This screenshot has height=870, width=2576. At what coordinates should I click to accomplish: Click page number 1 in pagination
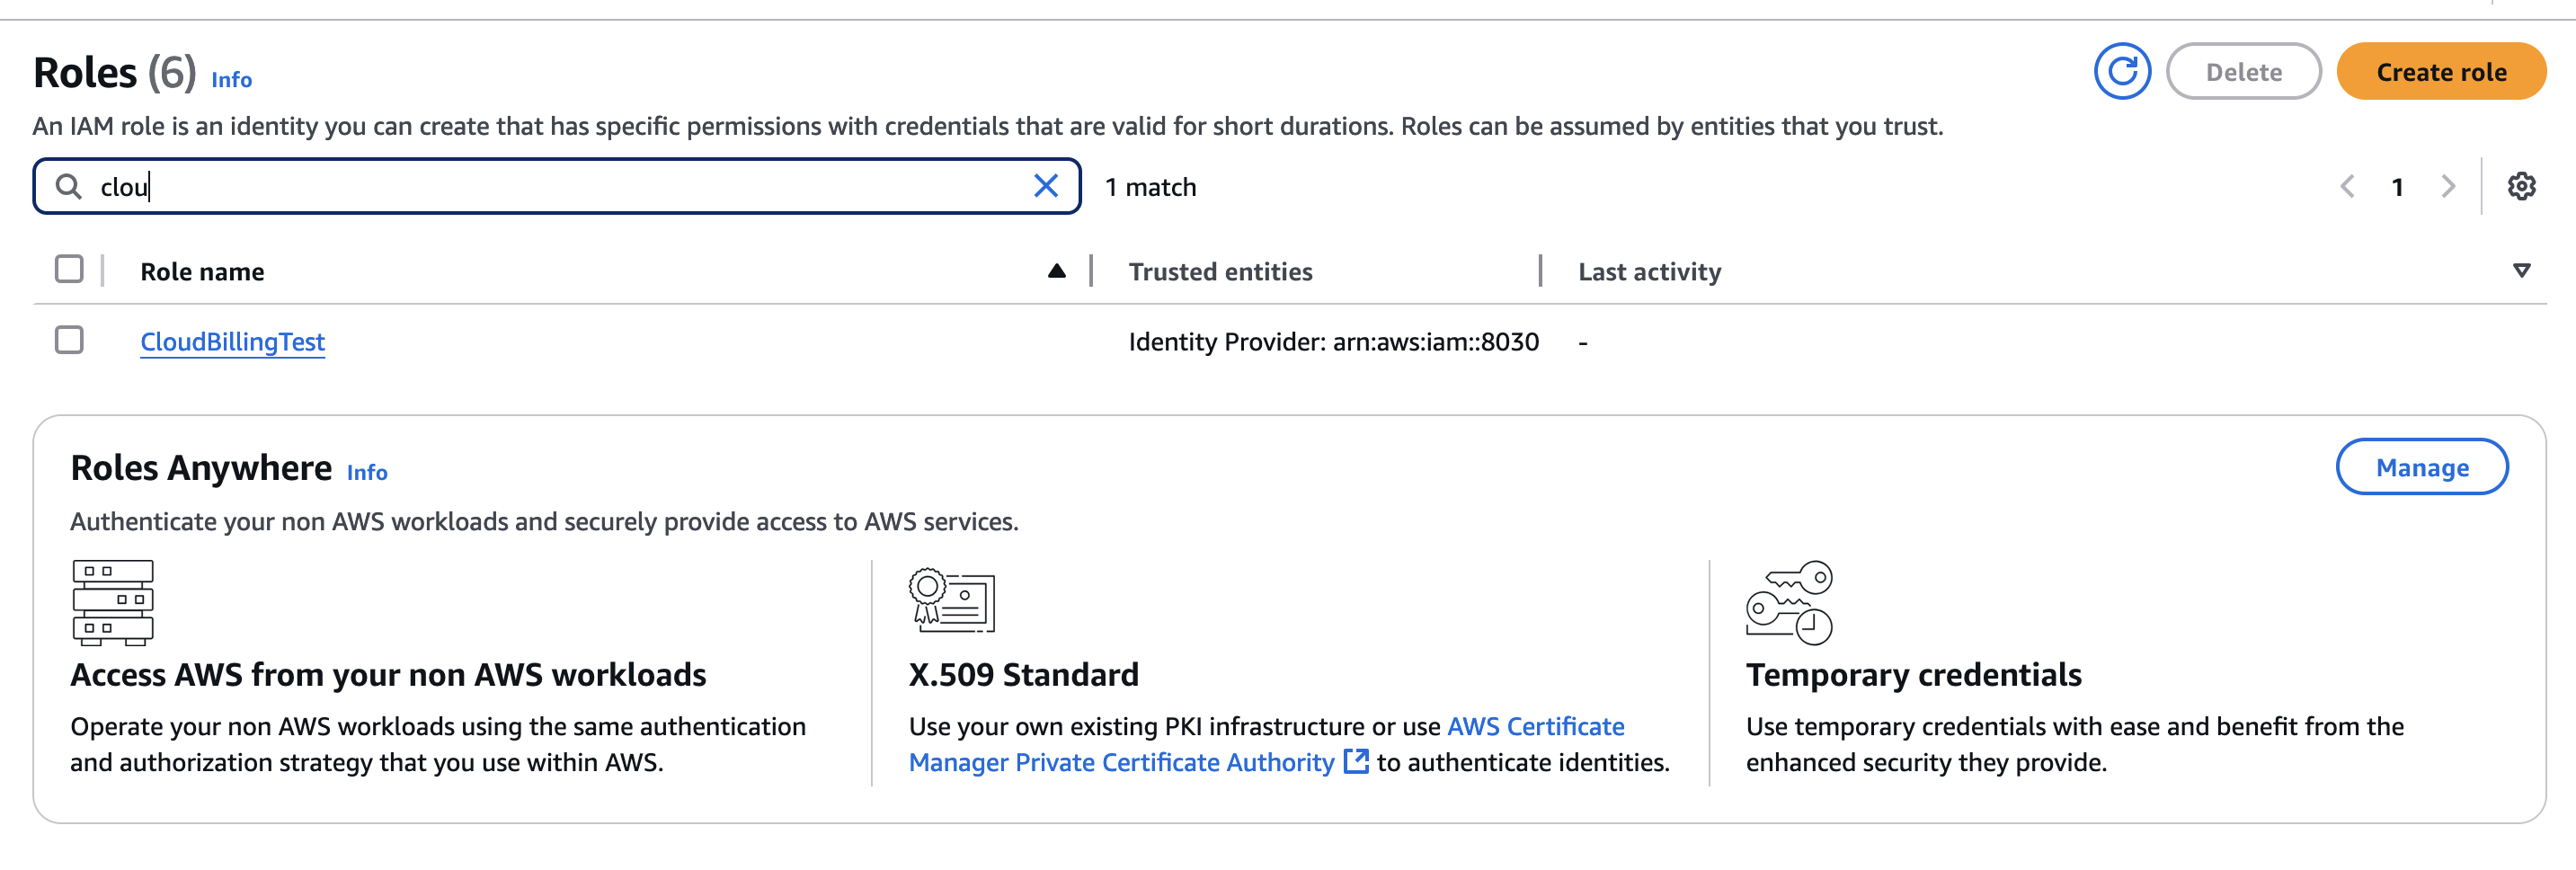(x=2398, y=186)
